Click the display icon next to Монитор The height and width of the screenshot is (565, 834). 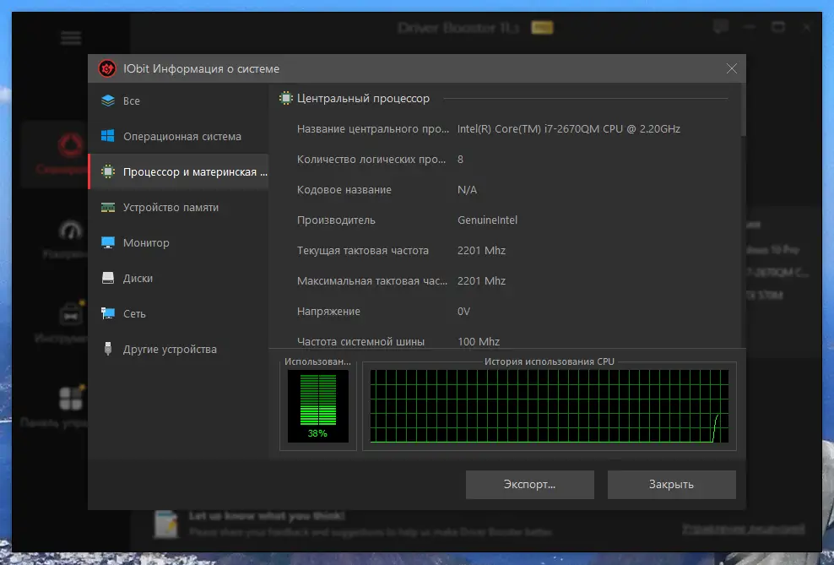(108, 242)
